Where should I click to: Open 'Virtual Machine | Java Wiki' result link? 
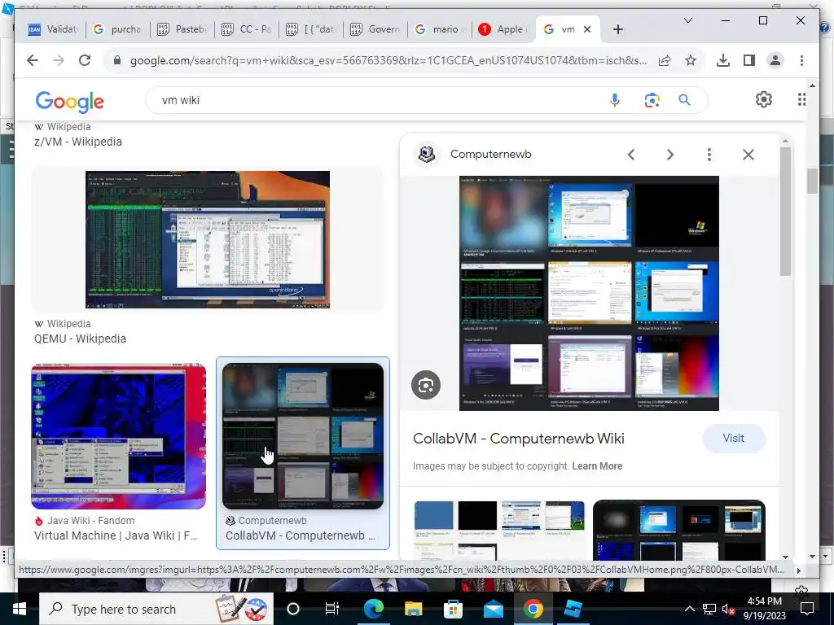116,535
